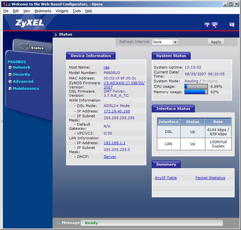Click the 6.69% CPU usage value

click(216, 87)
